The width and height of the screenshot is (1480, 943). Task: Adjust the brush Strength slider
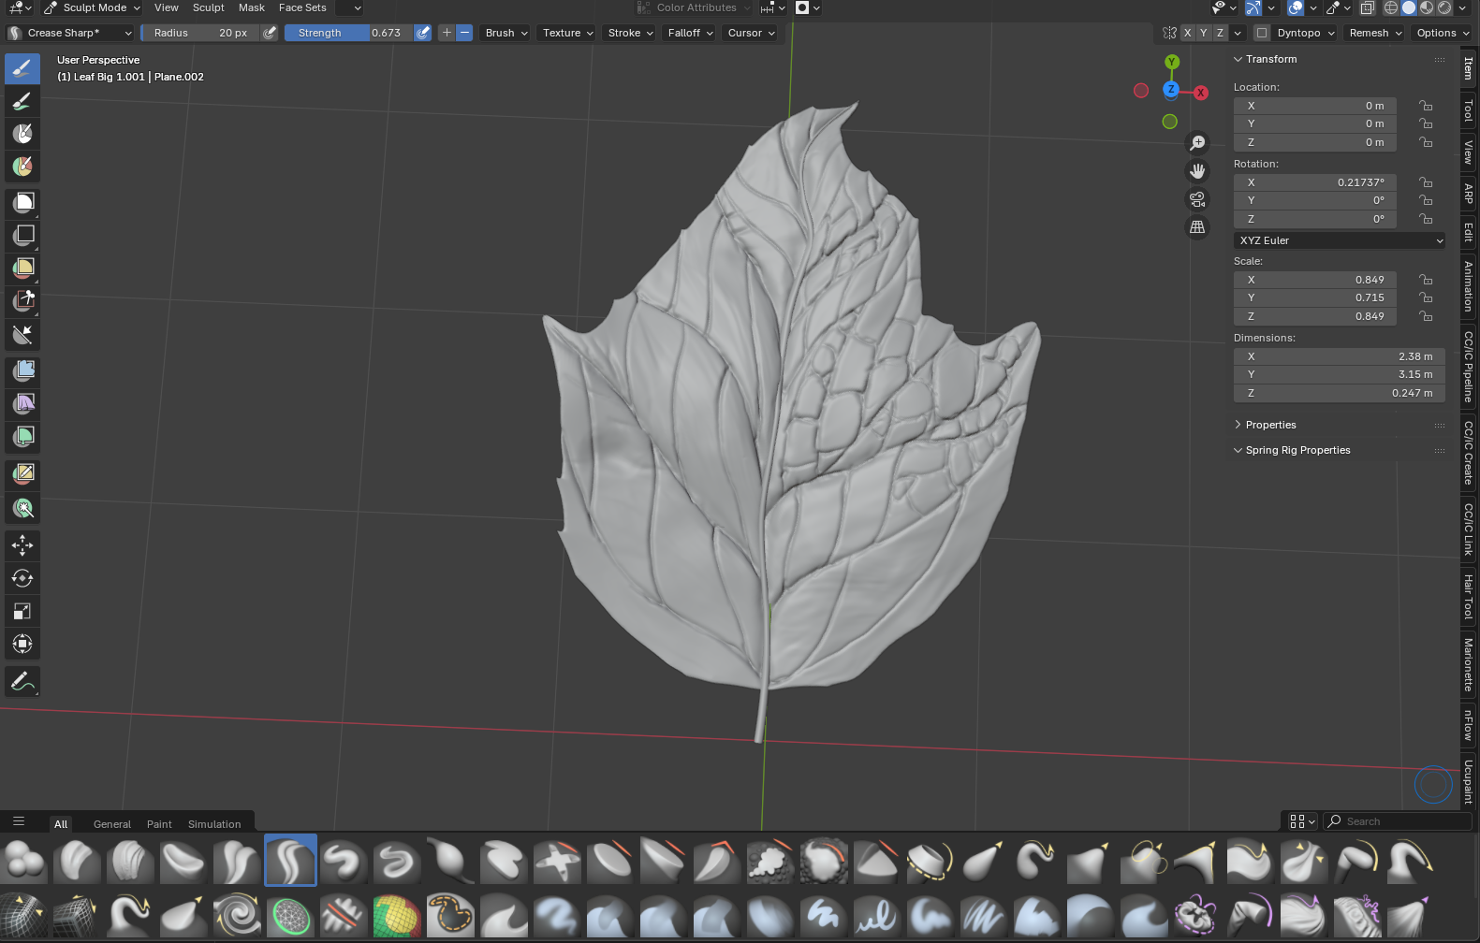(347, 33)
